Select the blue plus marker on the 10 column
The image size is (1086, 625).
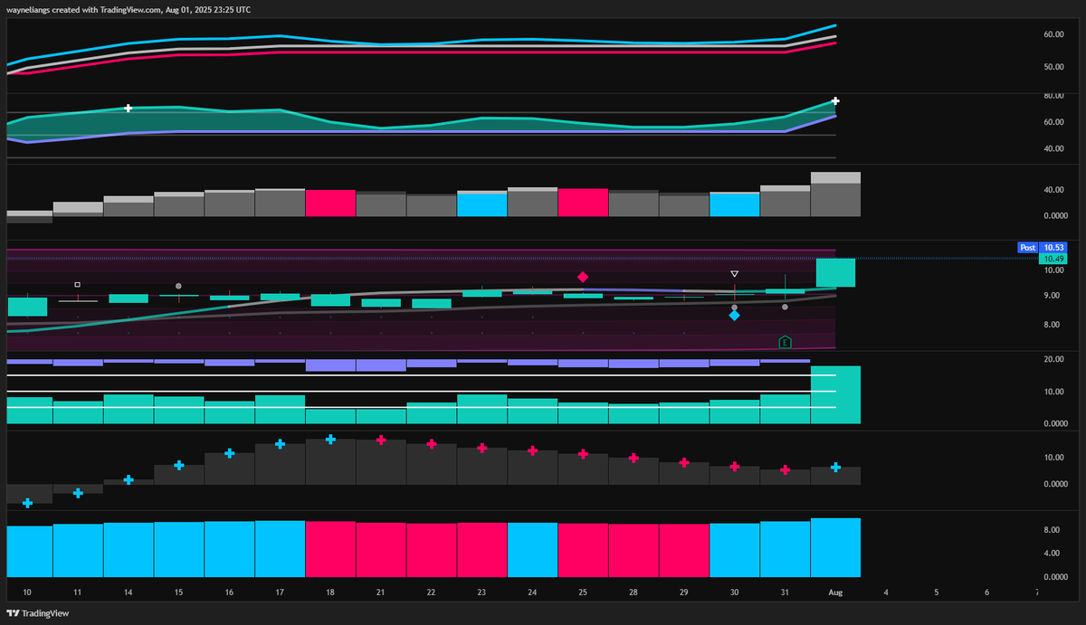(x=27, y=503)
